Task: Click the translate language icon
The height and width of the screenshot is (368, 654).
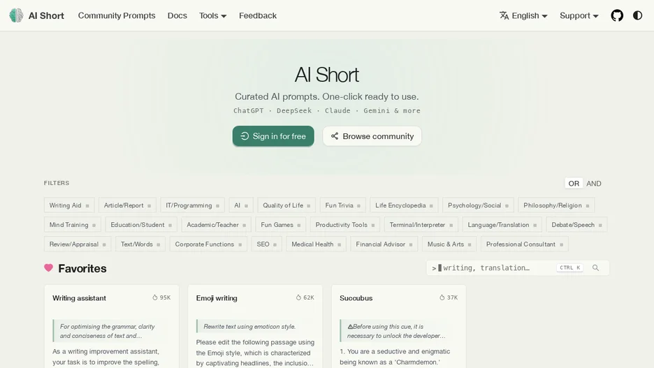Action: 504,15
